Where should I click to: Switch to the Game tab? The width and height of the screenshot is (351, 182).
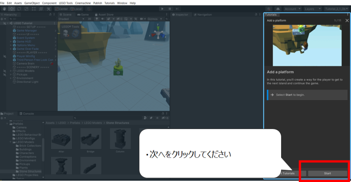click(83, 14)
